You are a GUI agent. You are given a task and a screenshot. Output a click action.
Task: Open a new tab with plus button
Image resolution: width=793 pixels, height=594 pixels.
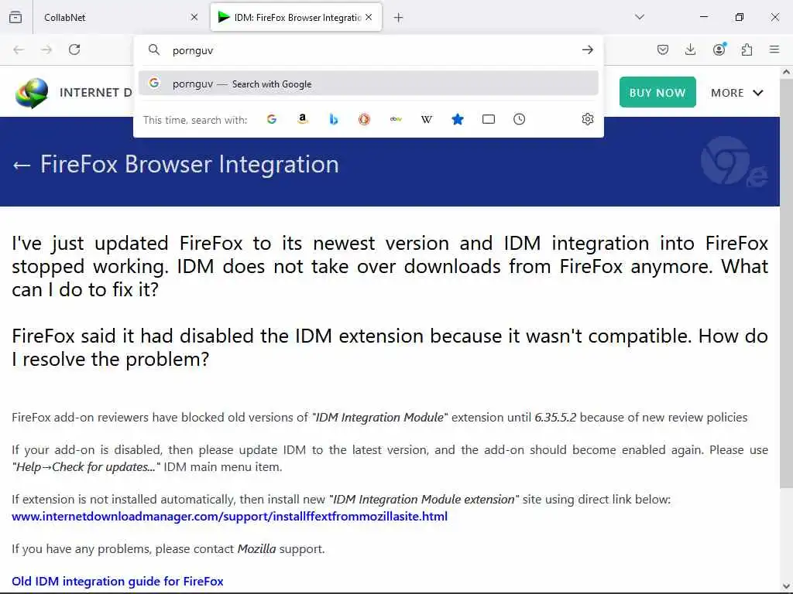tap(399, 18)
